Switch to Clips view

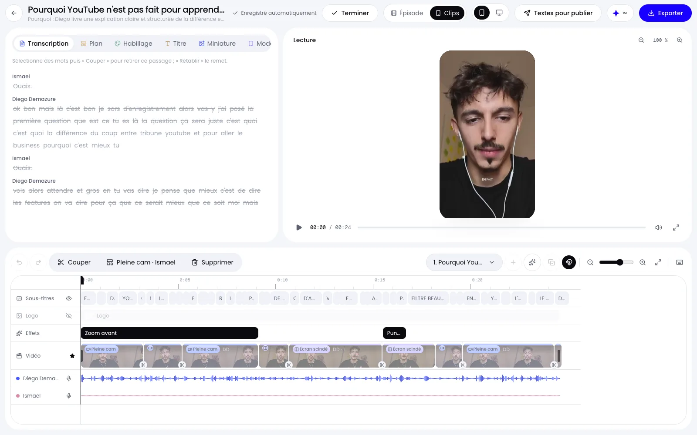pyautogui.click(x=447, y=13)
